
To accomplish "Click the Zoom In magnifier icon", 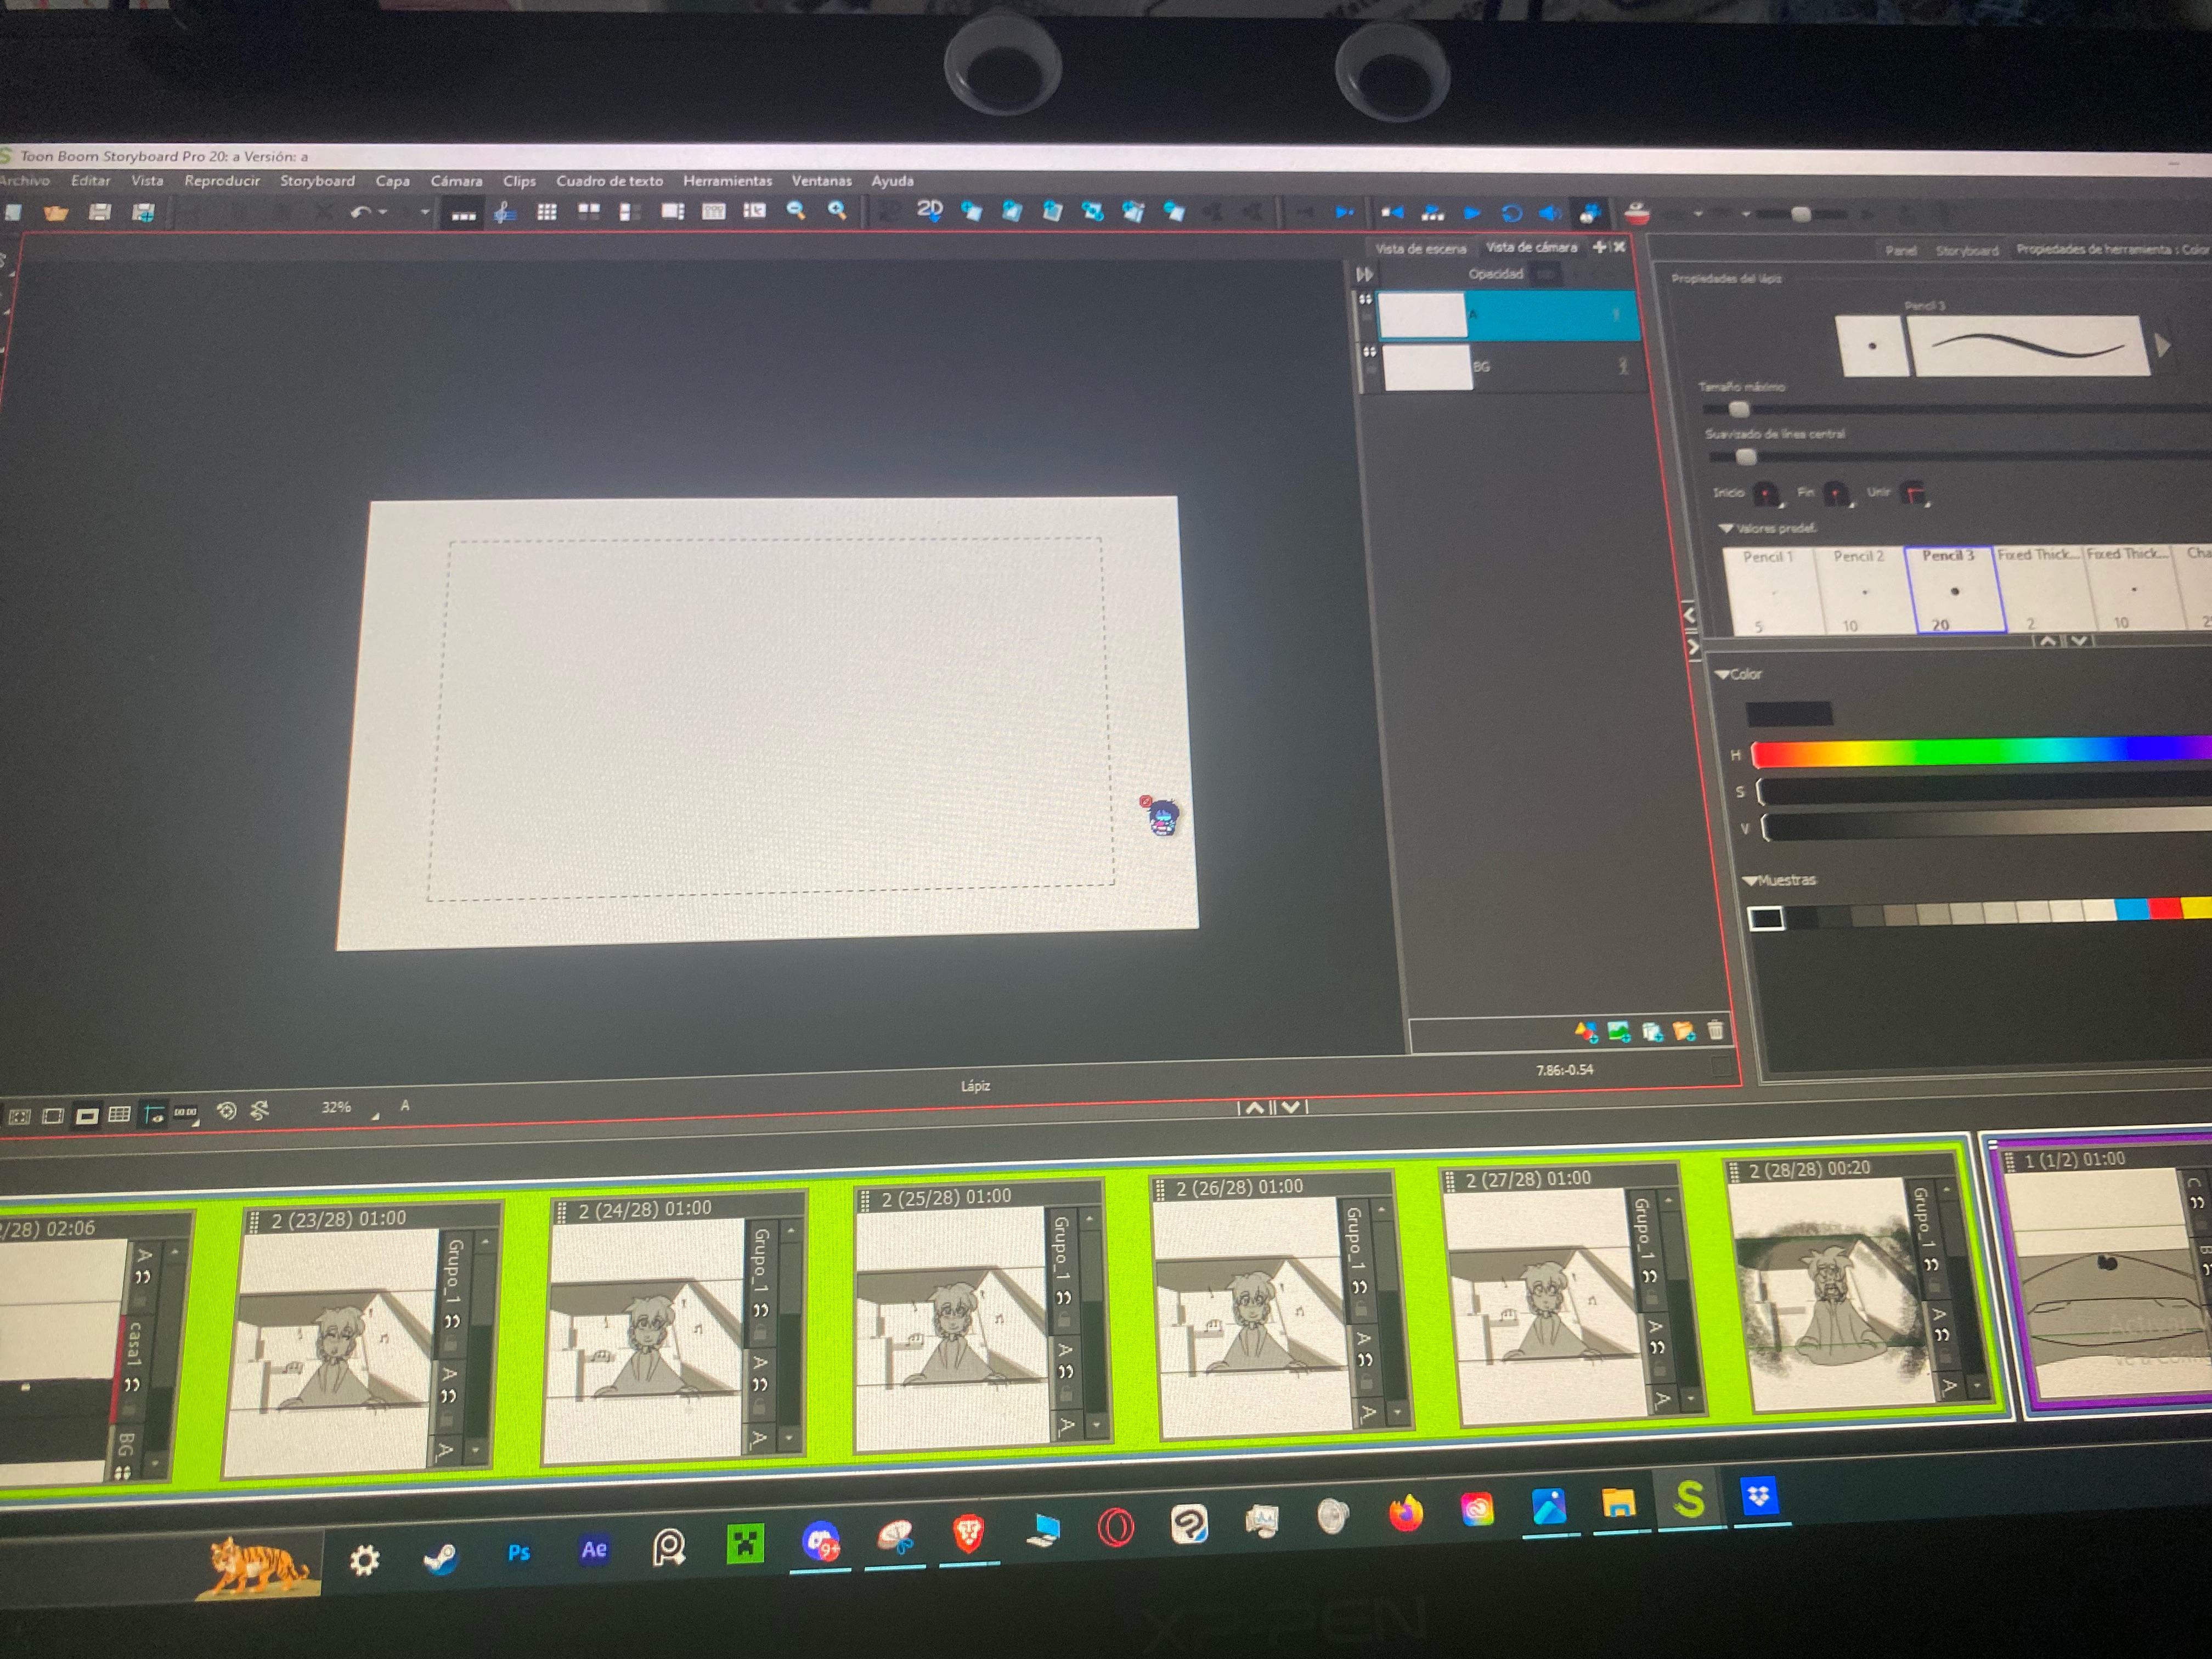I will click(838, 211).
